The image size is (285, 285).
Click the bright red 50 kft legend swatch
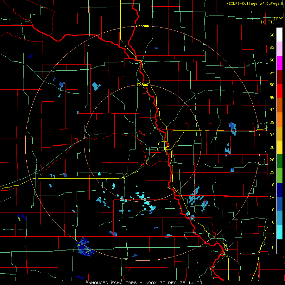pos(280,91)
